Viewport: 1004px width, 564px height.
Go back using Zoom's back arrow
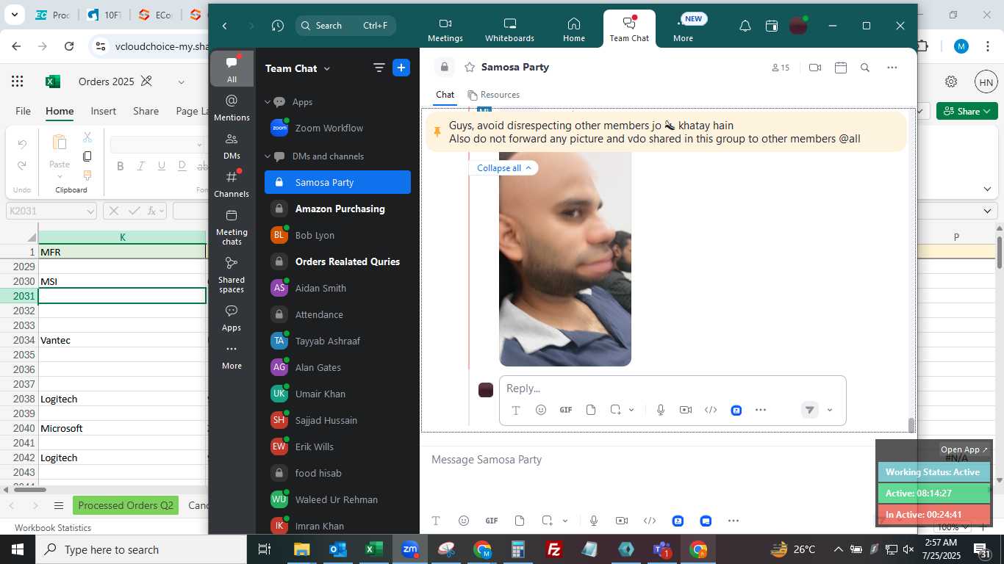click(x=225, y=26)
